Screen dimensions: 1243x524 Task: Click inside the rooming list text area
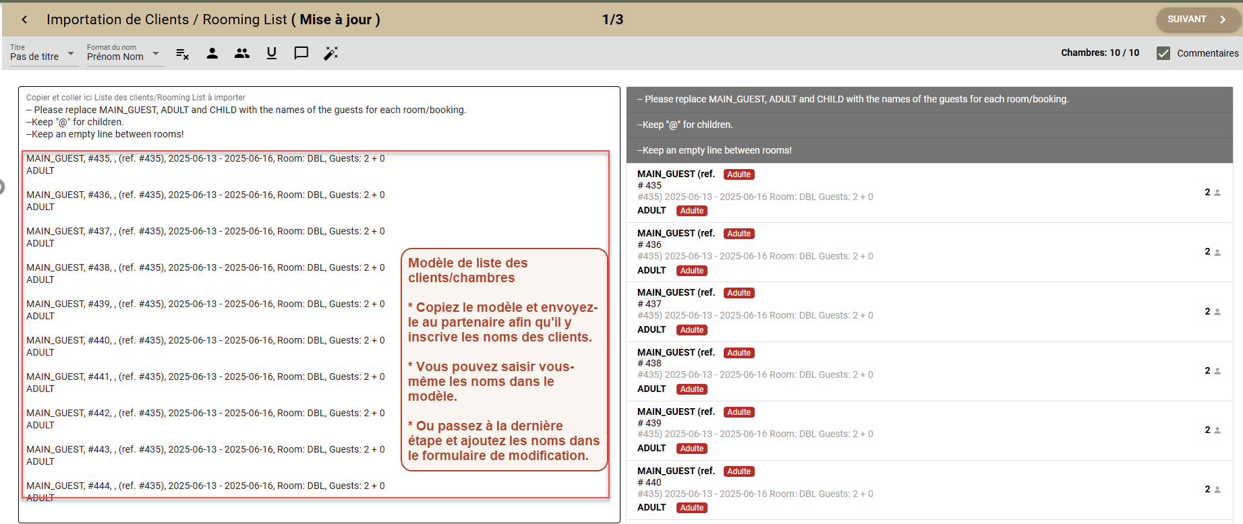click(319, 304)
